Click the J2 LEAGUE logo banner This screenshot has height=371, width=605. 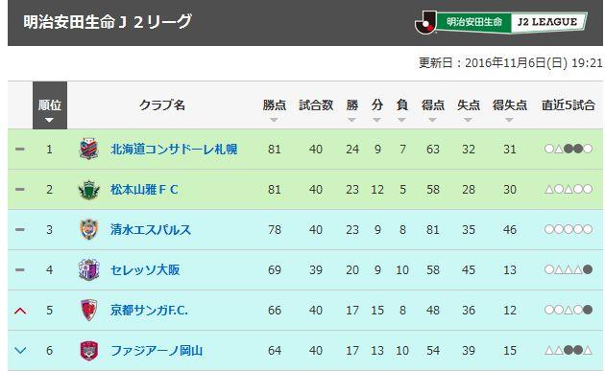point(501,22)
